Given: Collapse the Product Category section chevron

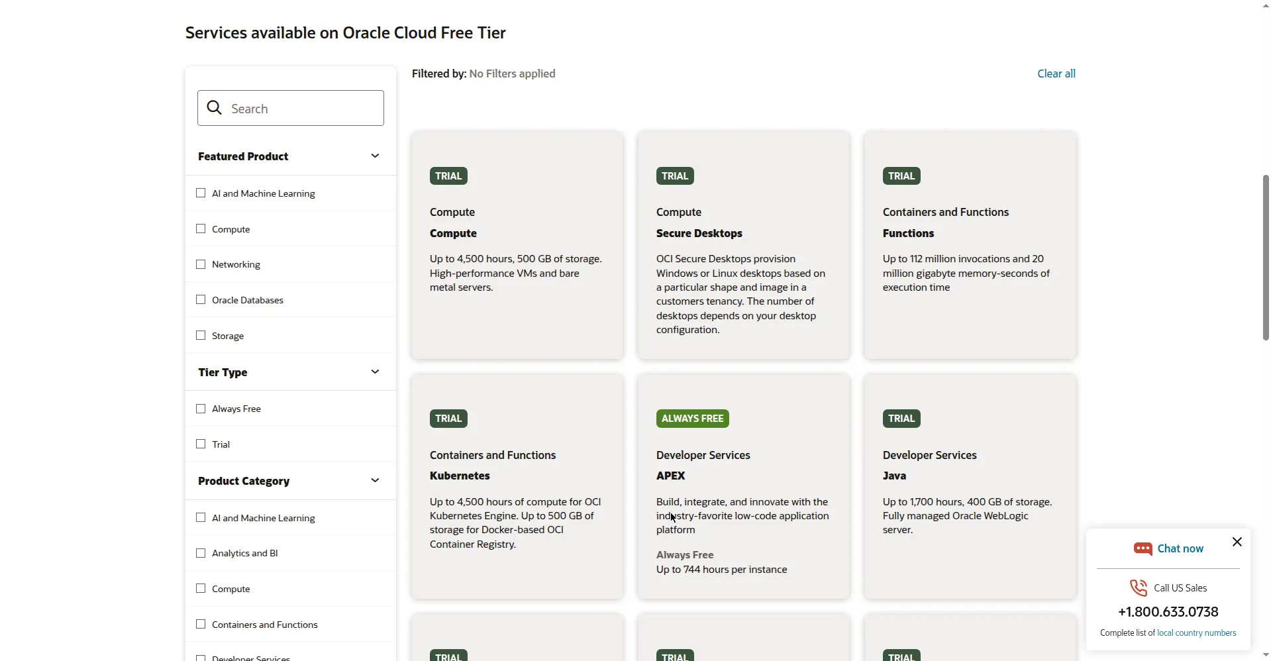Looking at the screenshot, I should [375, 480].
